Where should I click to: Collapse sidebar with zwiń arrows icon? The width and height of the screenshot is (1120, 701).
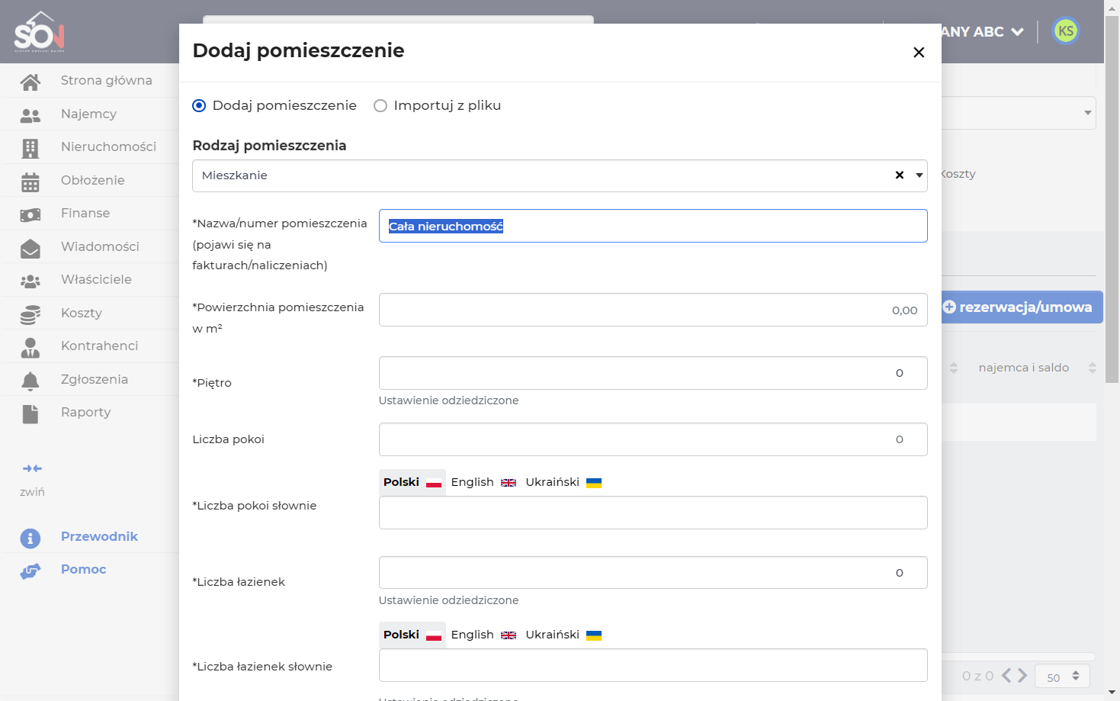click(x=32, y=468)
